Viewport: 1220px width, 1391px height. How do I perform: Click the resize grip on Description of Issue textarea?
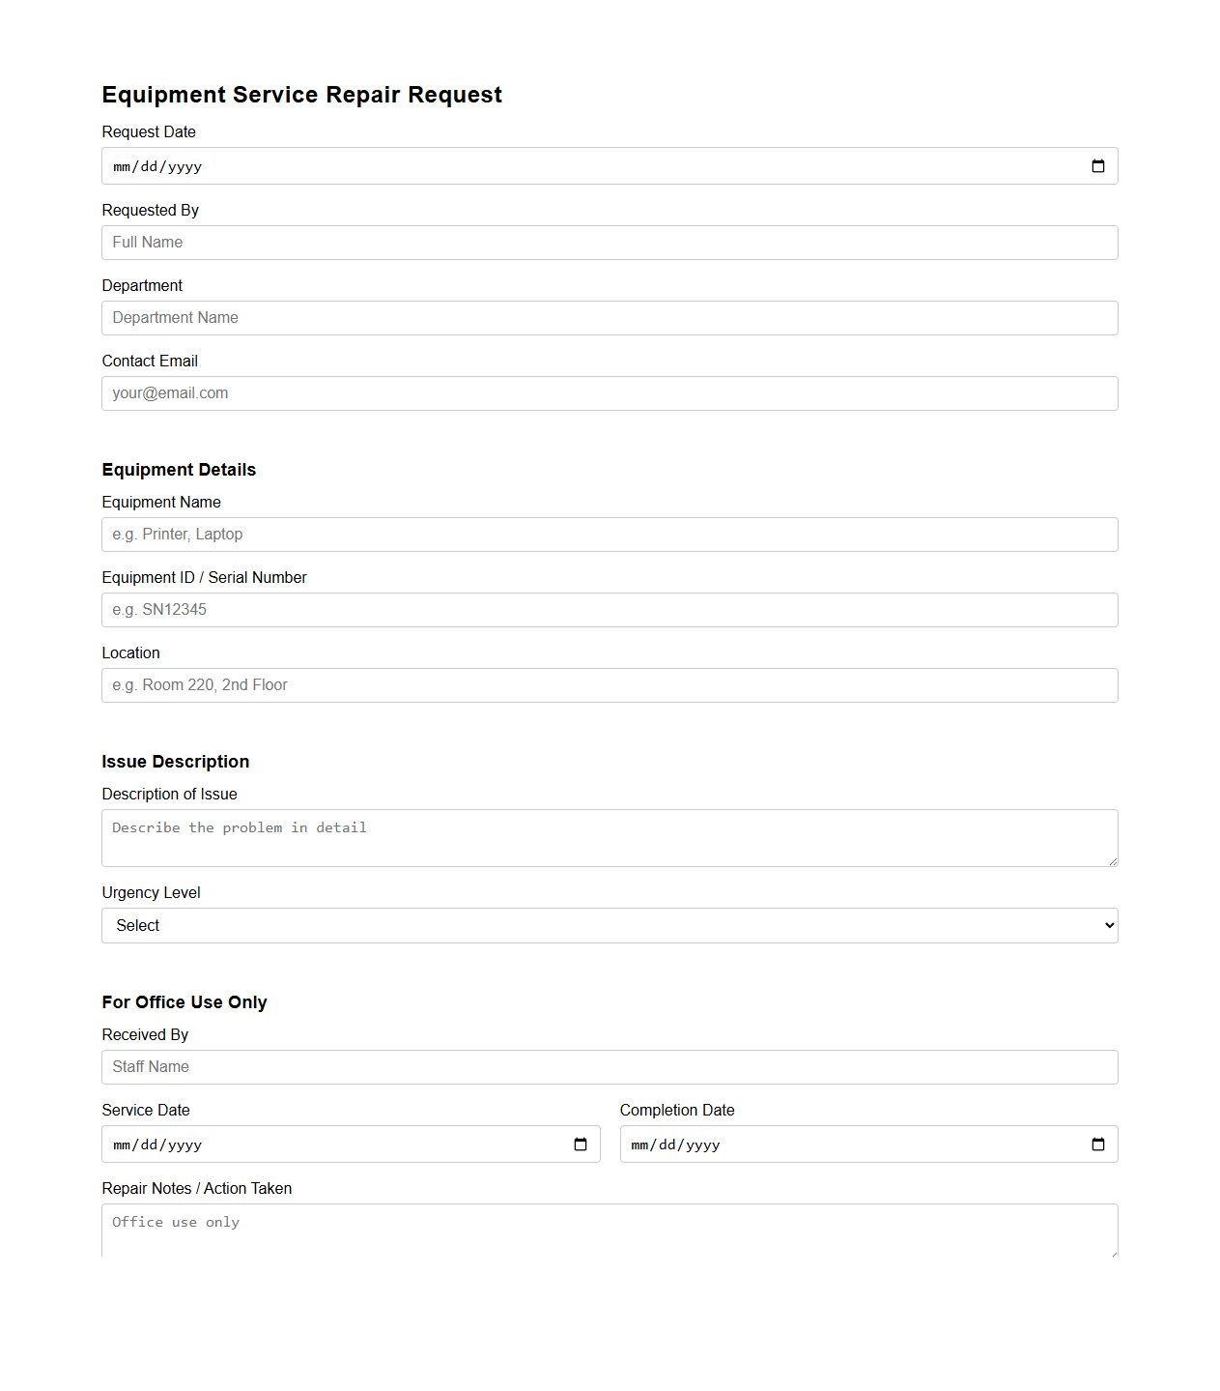(x=1113, y=862)
